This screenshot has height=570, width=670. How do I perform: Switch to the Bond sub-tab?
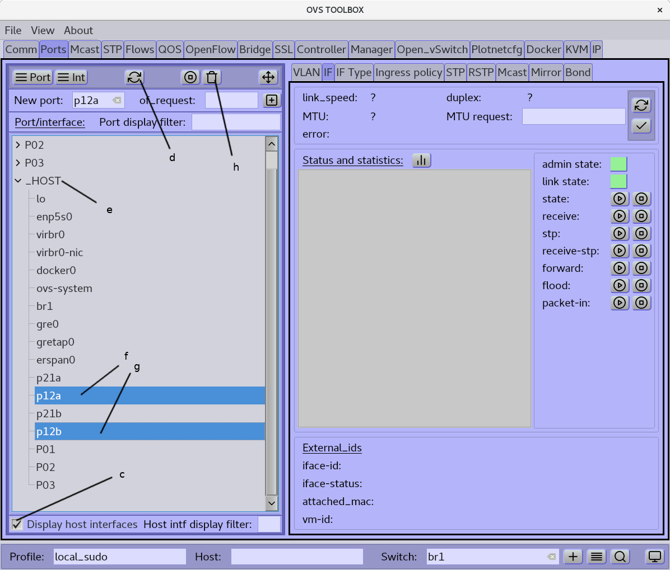(578, 73)
